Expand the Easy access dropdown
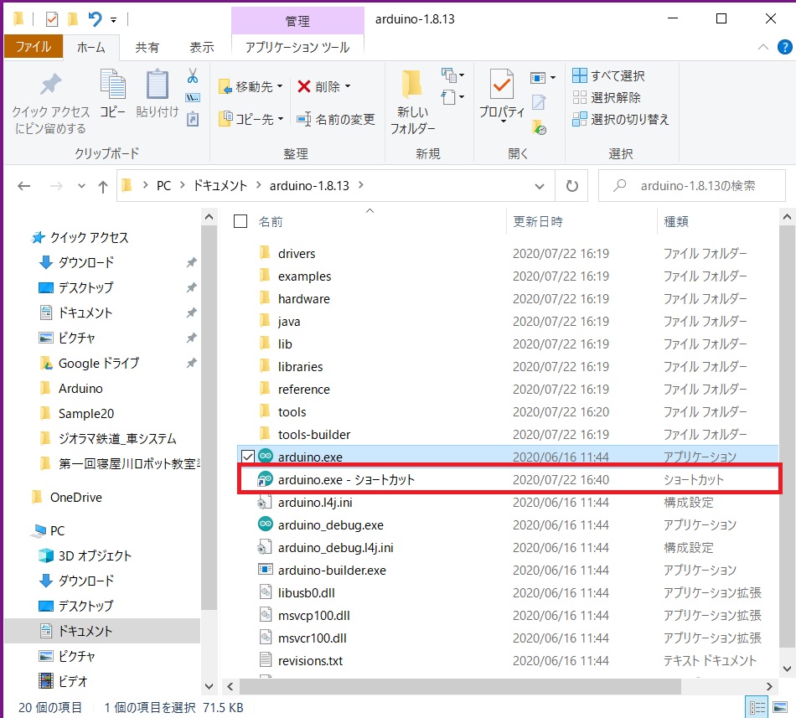Image resolution: width=796 pixels, height=718 pixels. pyautogui.click(x=452, y=97)
